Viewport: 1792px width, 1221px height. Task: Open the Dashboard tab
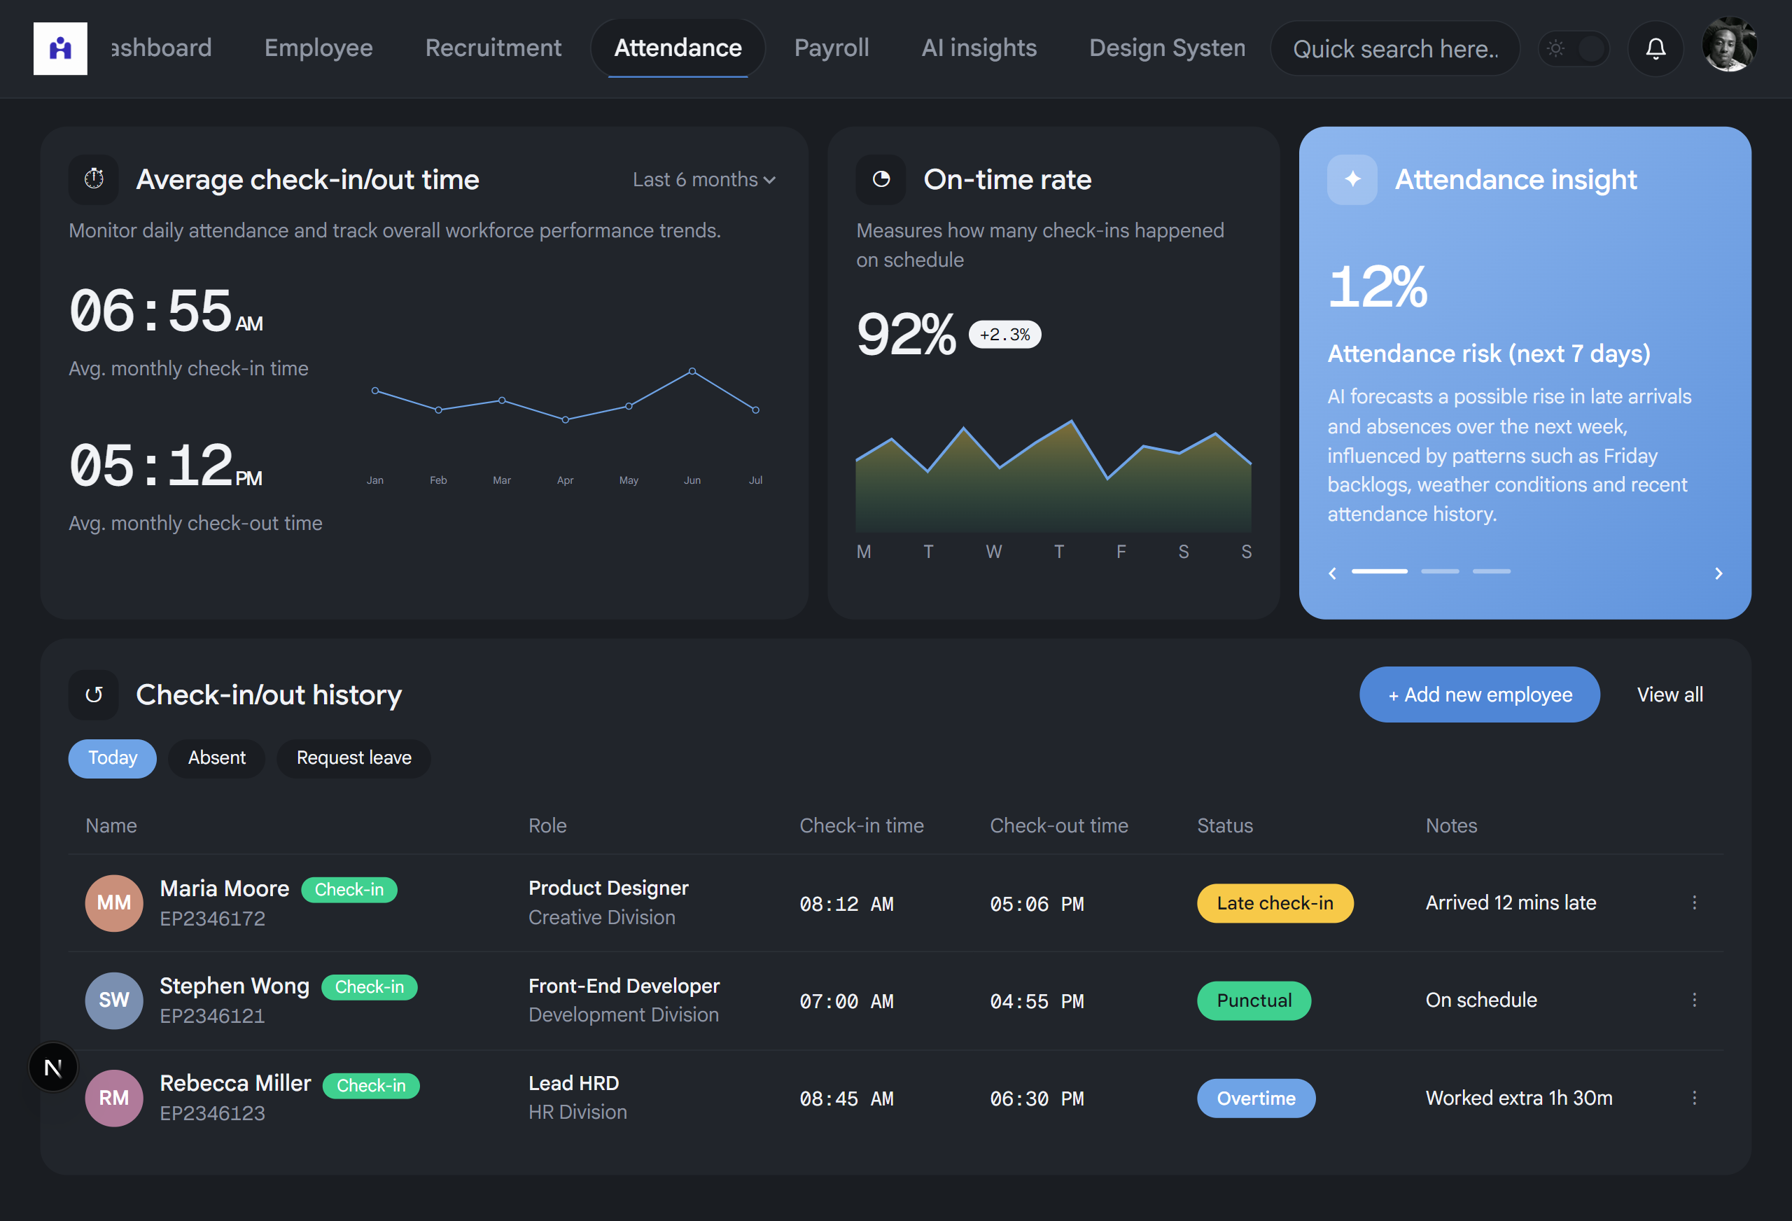[x=161, y=48]
